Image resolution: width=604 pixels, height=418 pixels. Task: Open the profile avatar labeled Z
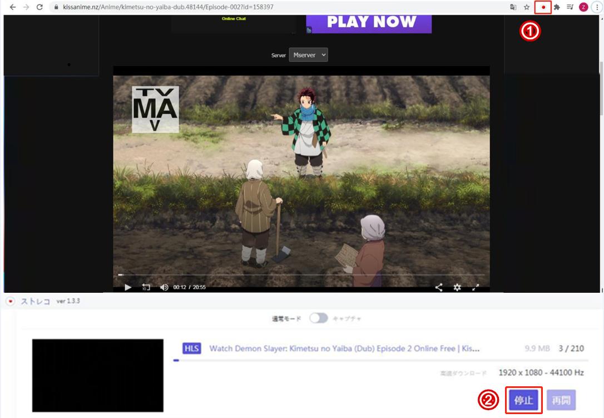(x=583, y=7)
